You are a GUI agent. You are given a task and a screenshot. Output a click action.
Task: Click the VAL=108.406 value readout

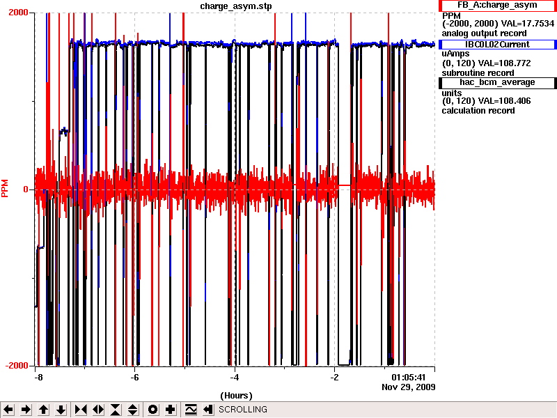[504, 101]
